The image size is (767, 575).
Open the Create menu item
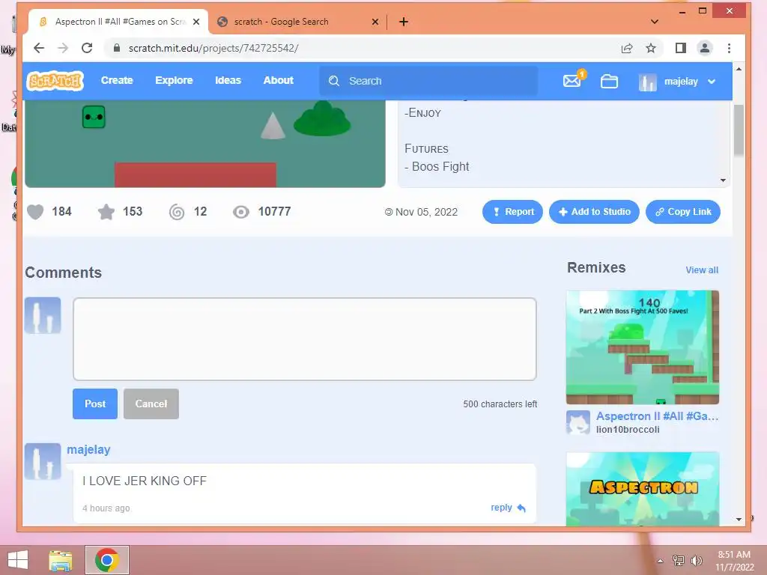[117, 80]
